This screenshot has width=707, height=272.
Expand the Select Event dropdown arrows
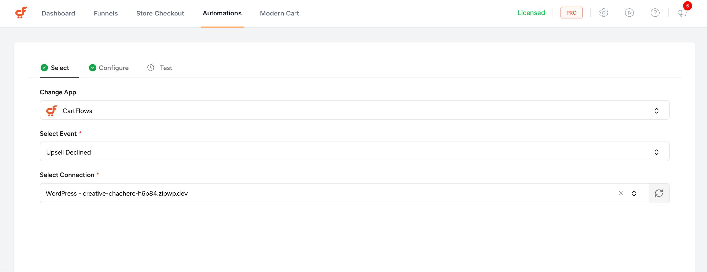pos(656,152)
